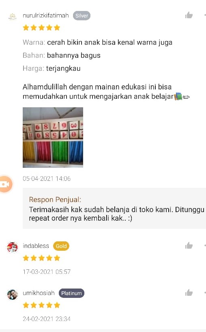The width and height of the screenshot is (206, 332).
Task: Tap the review text about mainan edukasi
Action: (106, 92)
